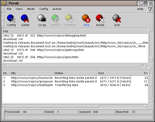
Task: Click the download list horizontal scrollbar thumb
Action: pos(53,106)
